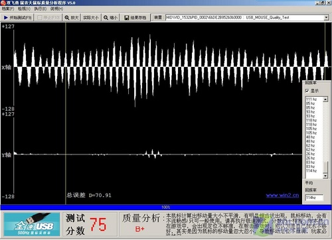Click the scrollbar thumb in the hz list
This screenshot has height=240, width=332.
click(325, 167)
